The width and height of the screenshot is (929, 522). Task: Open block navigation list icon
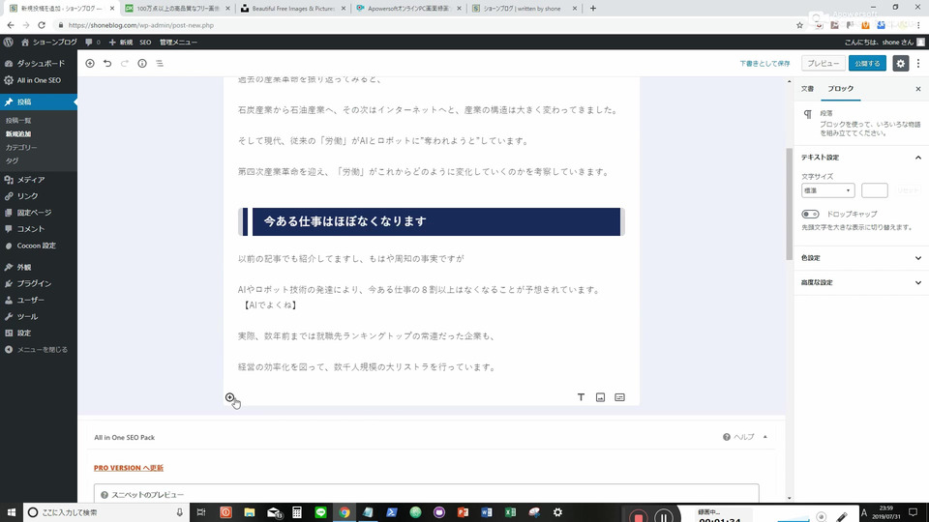tap(160, 64)
